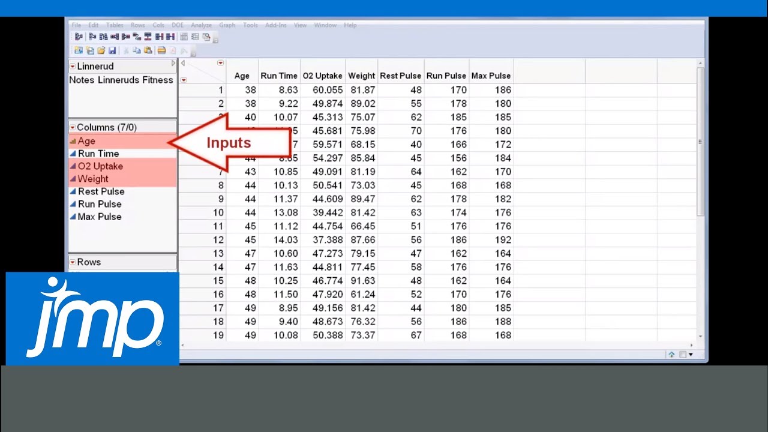Click the Cut scissors icon
Image resolution: width=768 pixels, height=432 pixels.
pyautogui.click(x=126, y=50)
